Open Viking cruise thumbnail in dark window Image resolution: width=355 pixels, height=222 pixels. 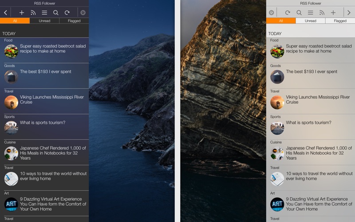(x=11, y=103)
